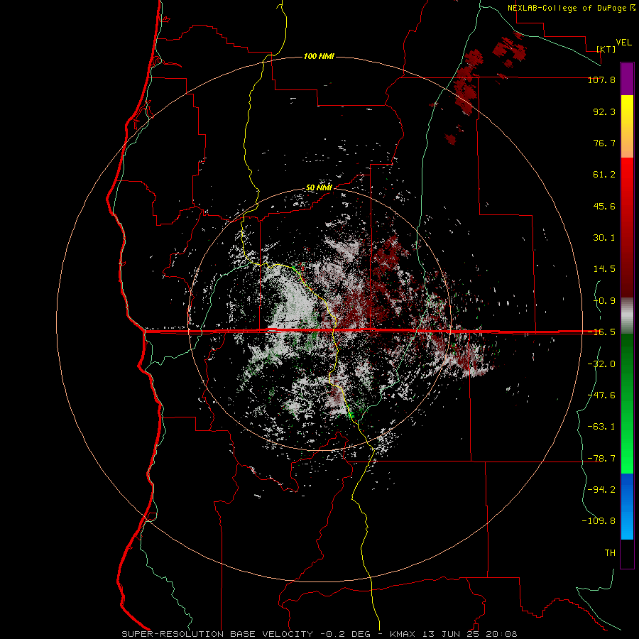The image size is (639, 639).
Task: Click the 50 NMI range ring label
Action: click(319, 188)
